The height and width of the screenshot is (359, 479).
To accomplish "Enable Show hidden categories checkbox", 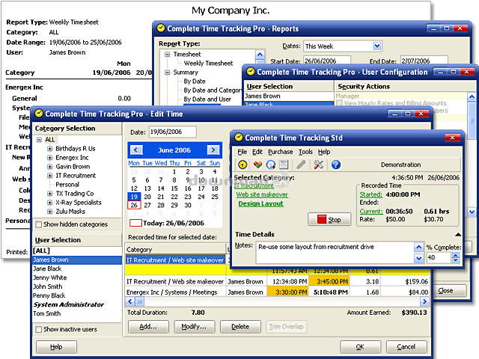I will click(40, 224).
